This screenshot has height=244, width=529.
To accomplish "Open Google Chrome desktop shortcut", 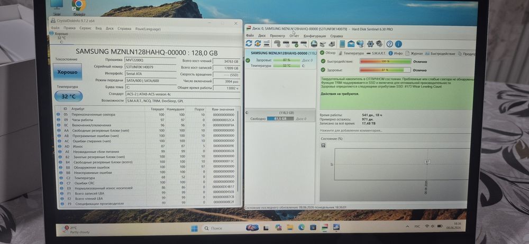I will point(78,7).
